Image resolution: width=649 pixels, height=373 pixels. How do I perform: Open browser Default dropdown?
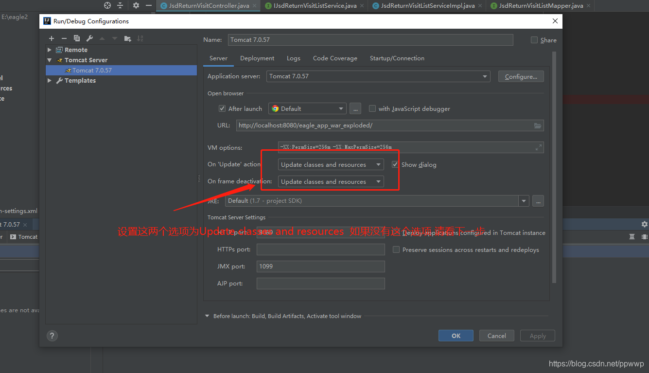point(307,108)
